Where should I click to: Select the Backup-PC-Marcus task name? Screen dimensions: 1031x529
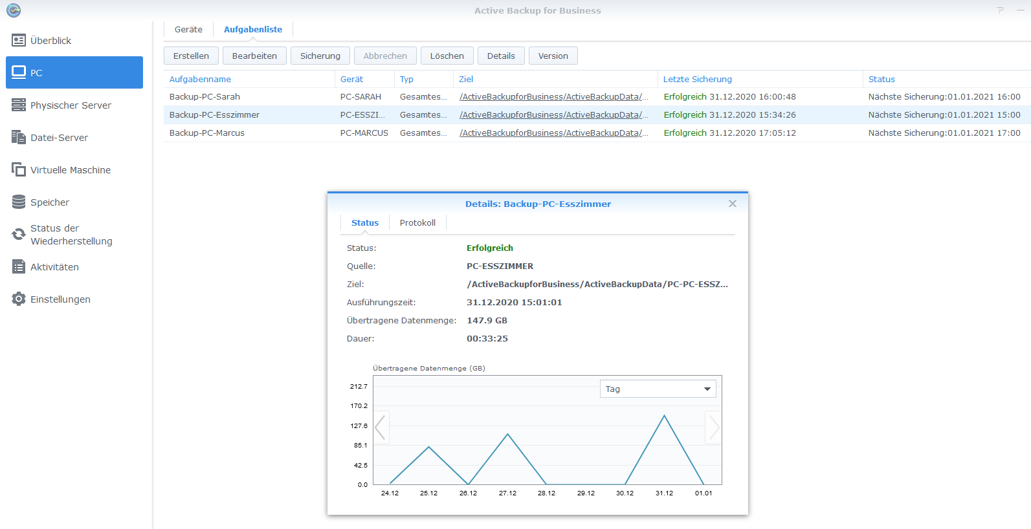click(207, 133)
